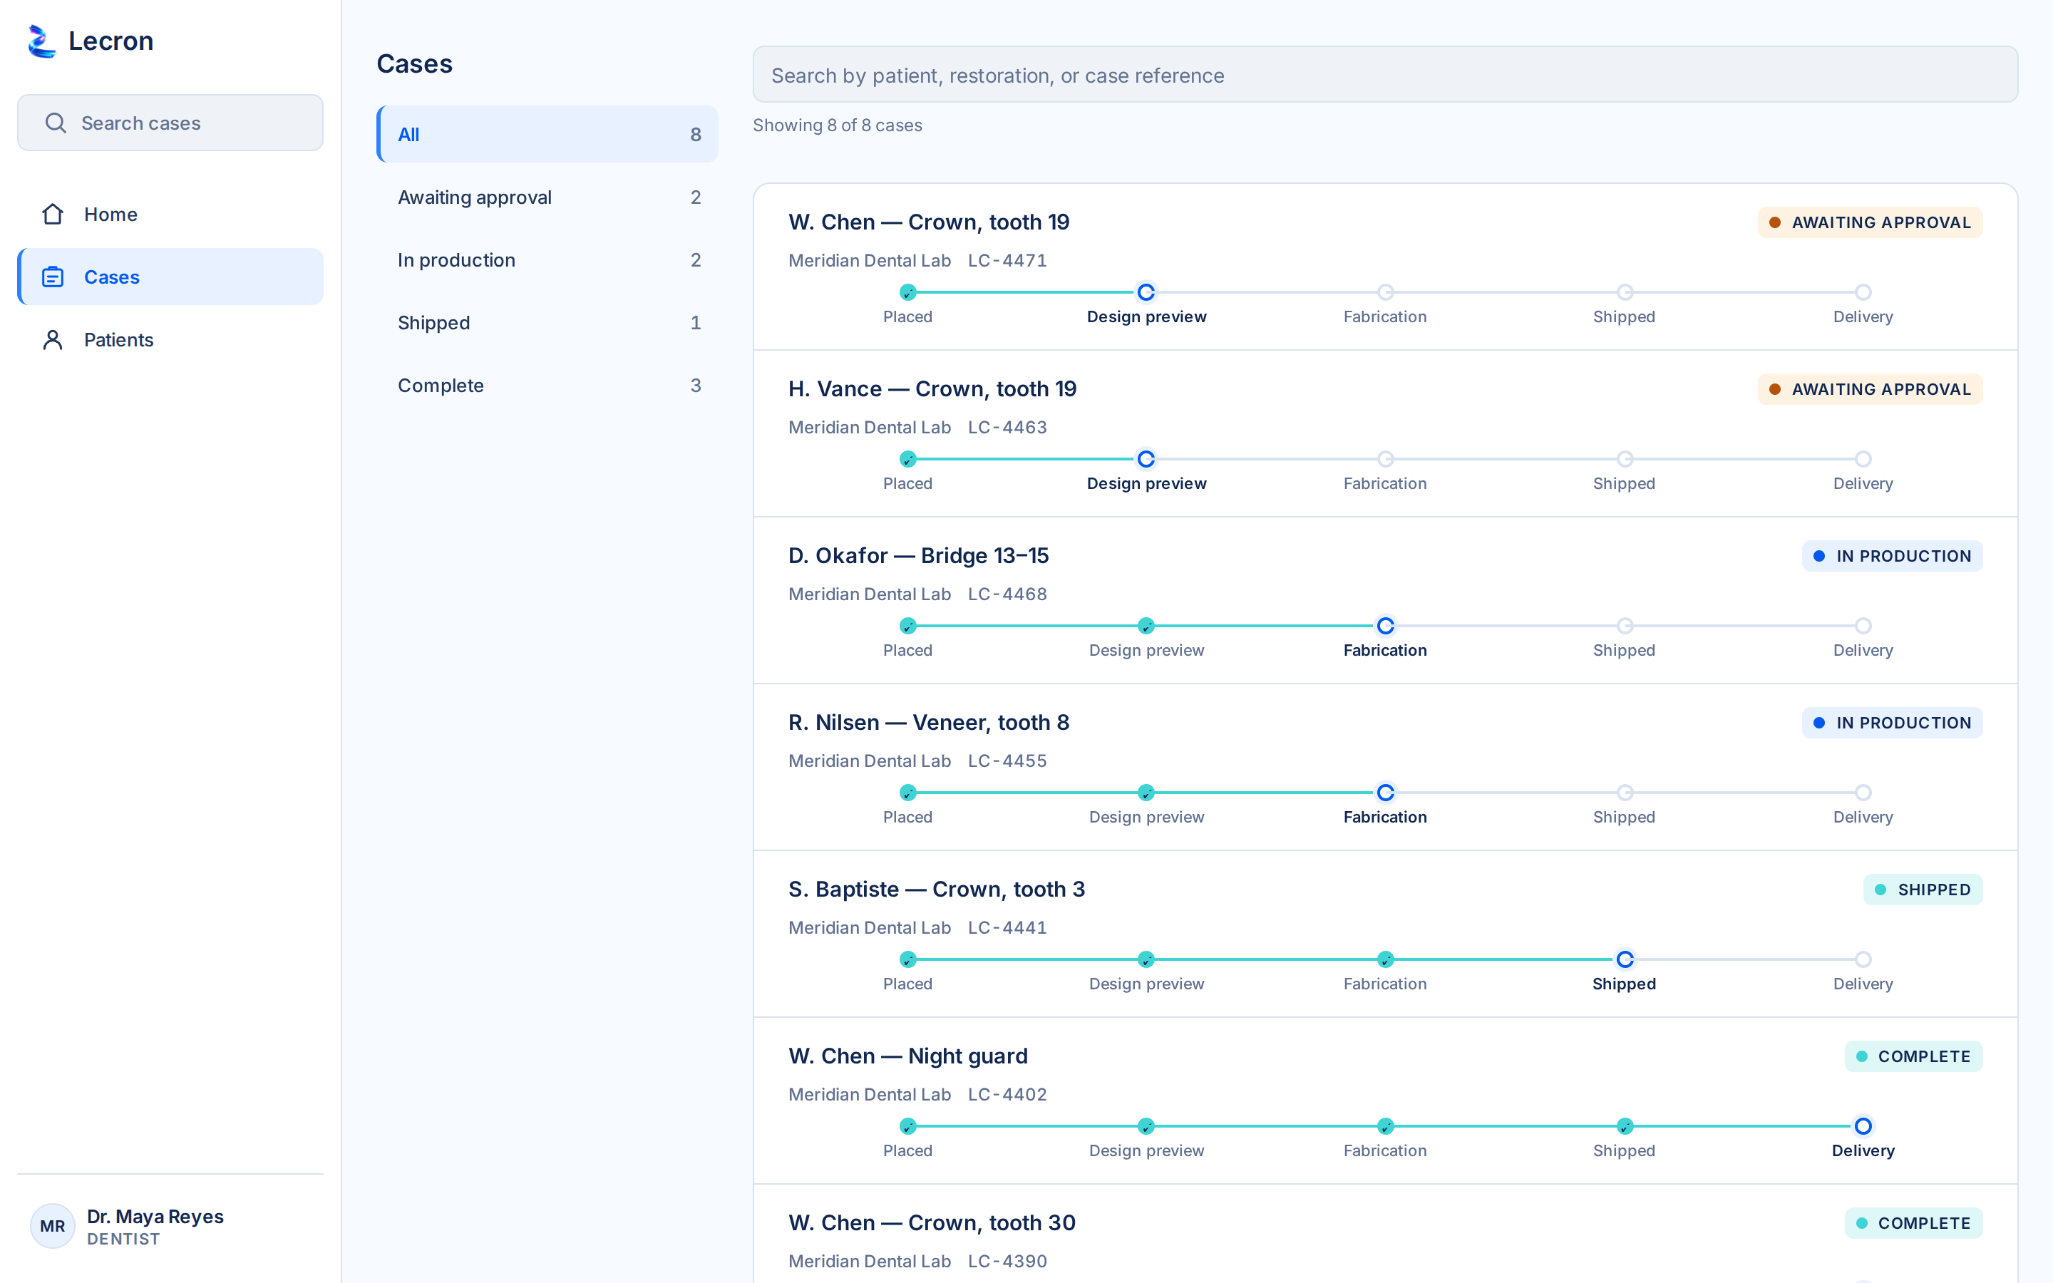
Task: Click the magnifier icon in Search cases
Action: point(56,123)
